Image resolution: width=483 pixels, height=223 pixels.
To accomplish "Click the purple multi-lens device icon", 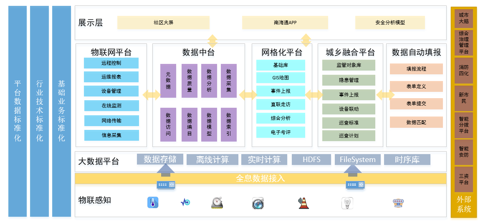I will [x=398, y=203].
